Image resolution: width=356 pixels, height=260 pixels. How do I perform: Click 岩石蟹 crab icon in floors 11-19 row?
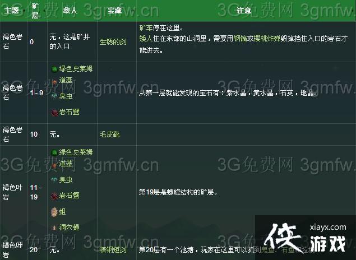tap(54, 196)
